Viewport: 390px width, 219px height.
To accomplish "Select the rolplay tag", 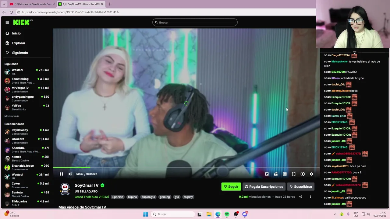I will [x=188, y=197].
